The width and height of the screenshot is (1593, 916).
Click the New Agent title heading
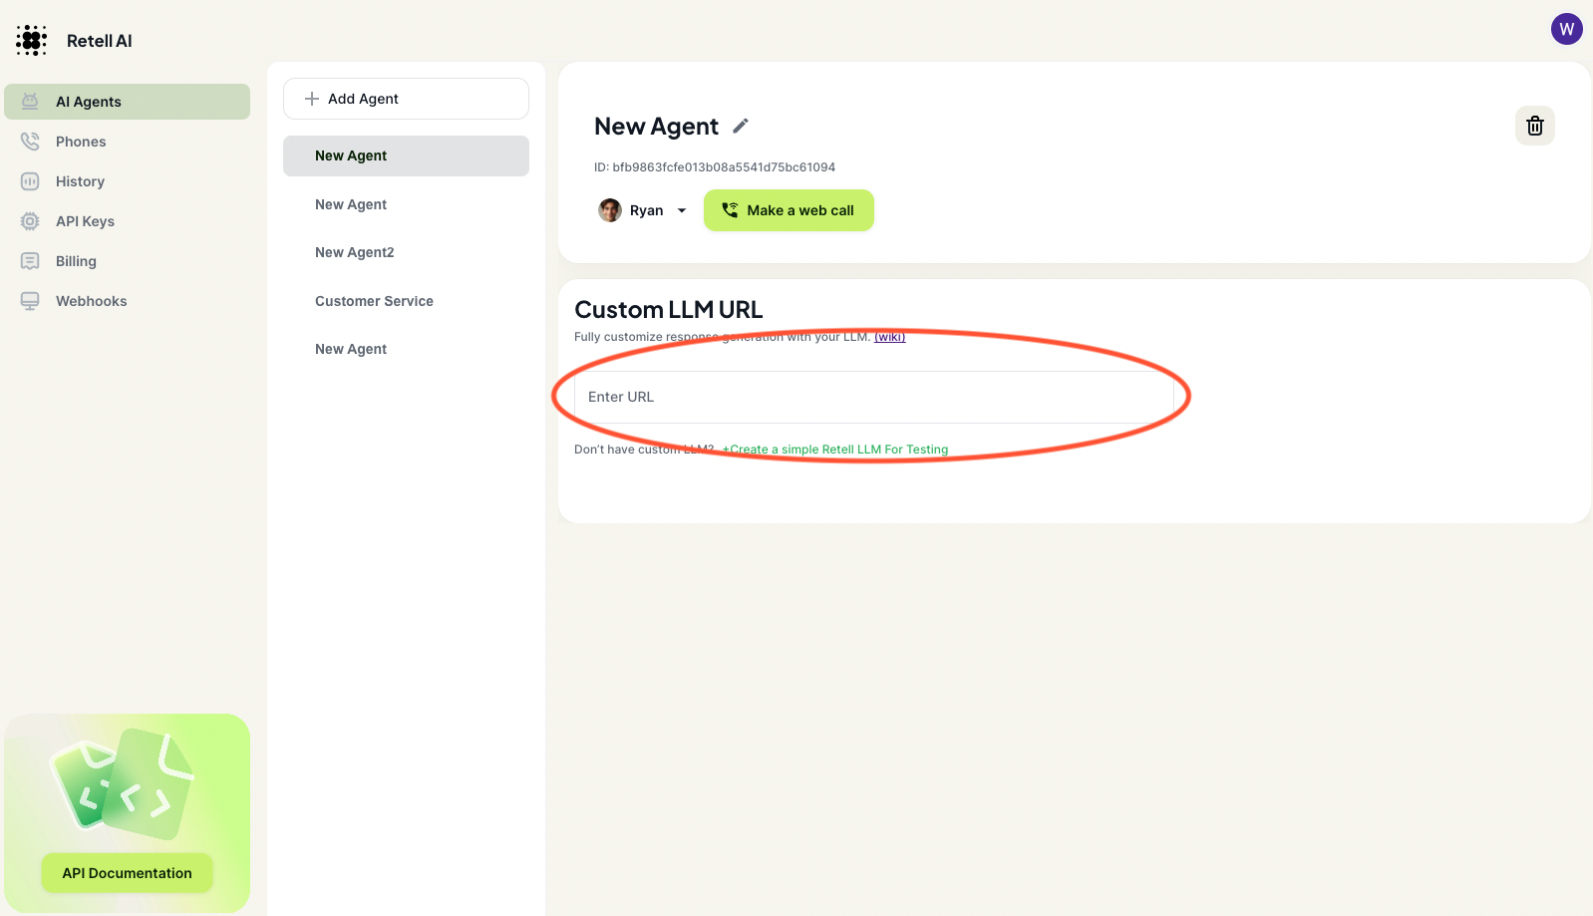(656, 127)
